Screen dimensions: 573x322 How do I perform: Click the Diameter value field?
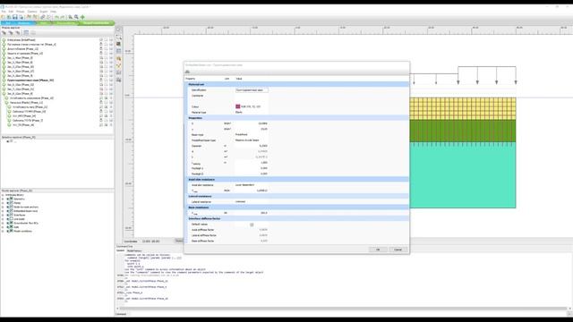pyautogui.click(x=252, y=146)
